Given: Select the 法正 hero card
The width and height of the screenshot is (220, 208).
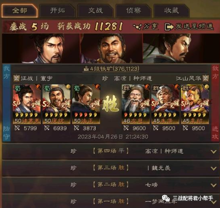Looking at the screenshot, I should pos(86,104).
